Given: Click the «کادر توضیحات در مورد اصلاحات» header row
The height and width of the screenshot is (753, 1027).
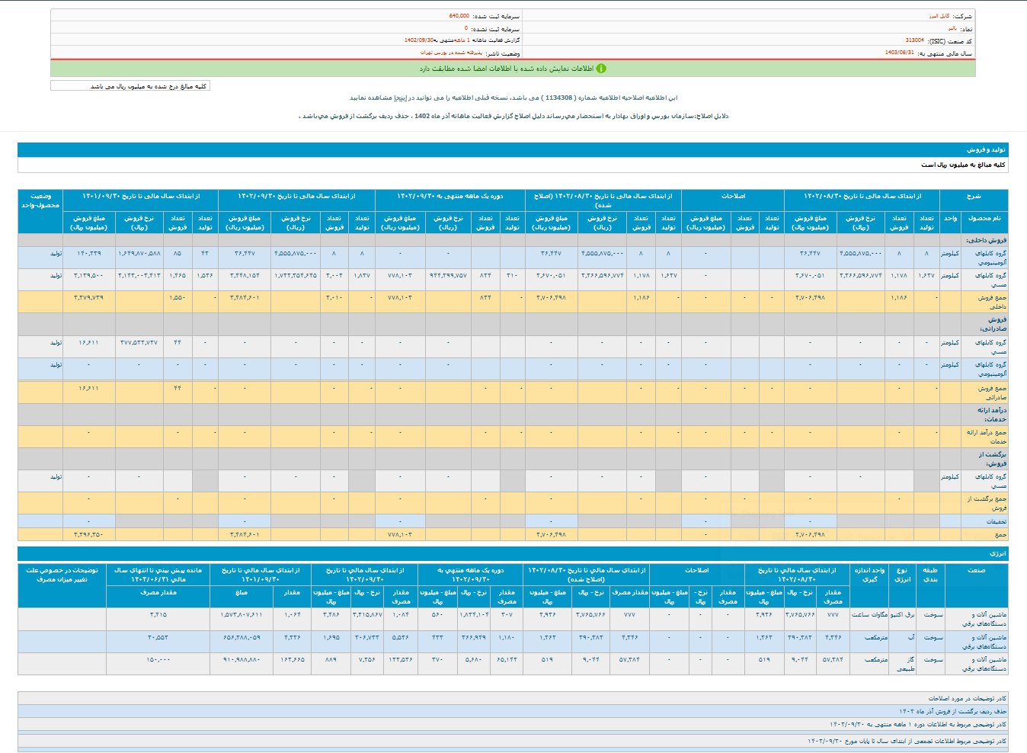Looking at the screenshot, I should point(966,698).
